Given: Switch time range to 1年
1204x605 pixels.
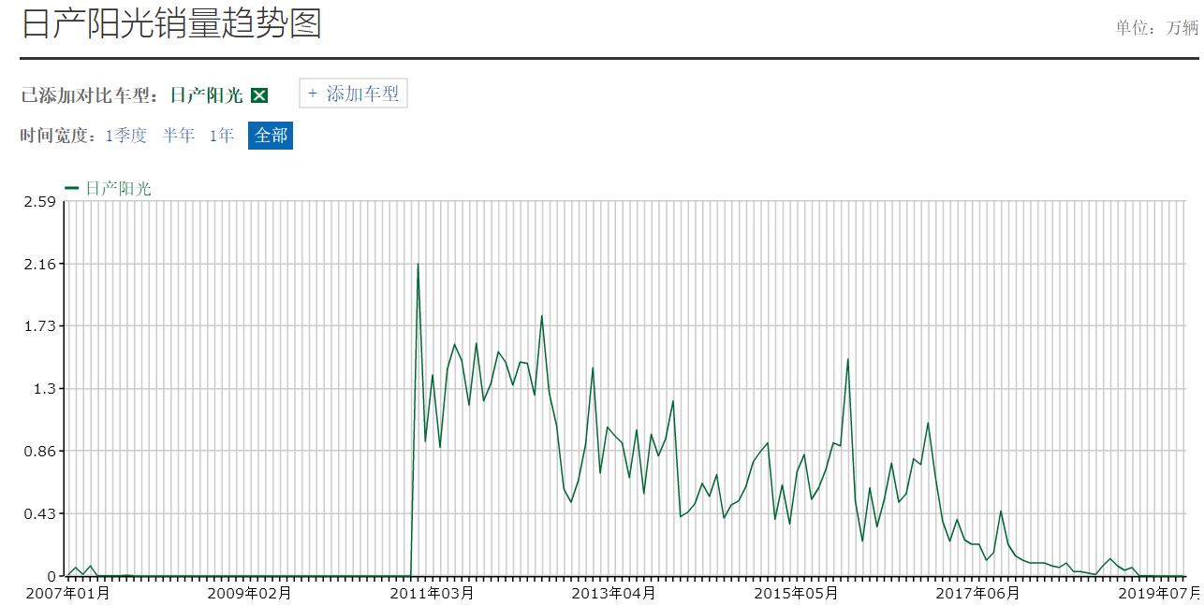Looking at the screenshot, I should [222, 136].
